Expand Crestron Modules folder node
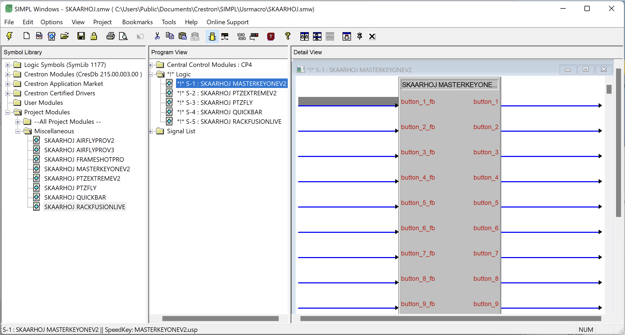The image size is (625, 335). (8, 74)
